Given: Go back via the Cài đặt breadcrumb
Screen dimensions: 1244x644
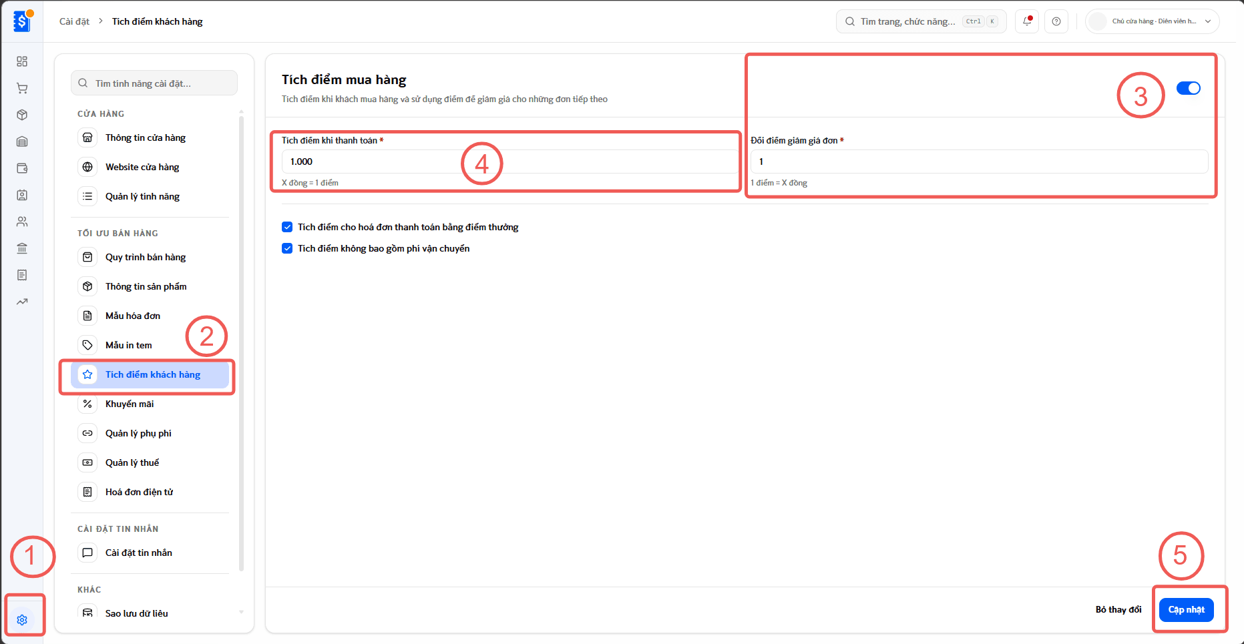Looking at the screenshot, I should [74, 21].
